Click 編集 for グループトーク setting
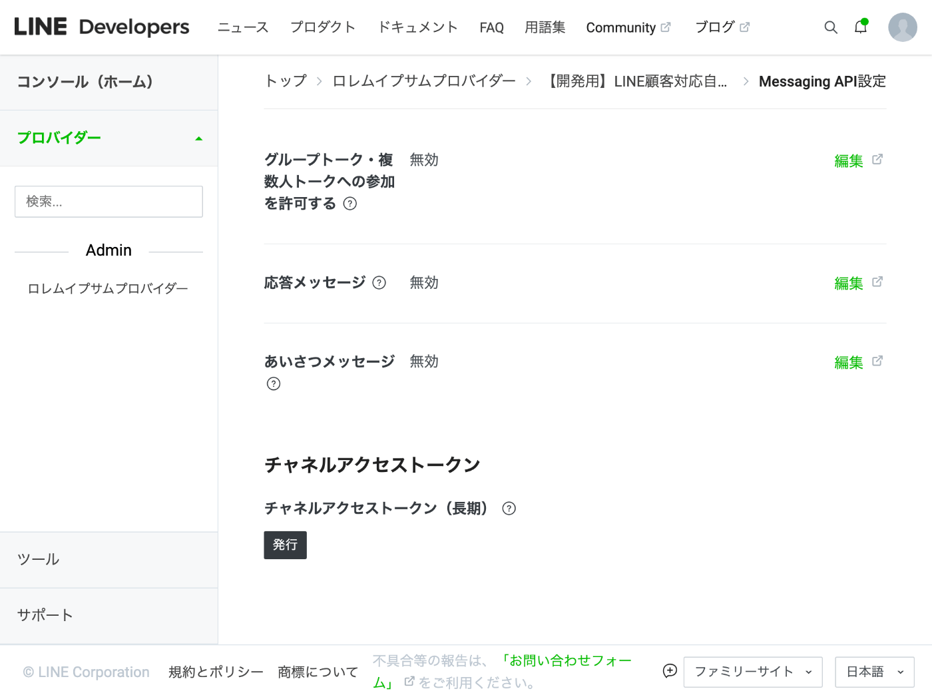This screenshot has width=932, height=699. coord(849,161)
